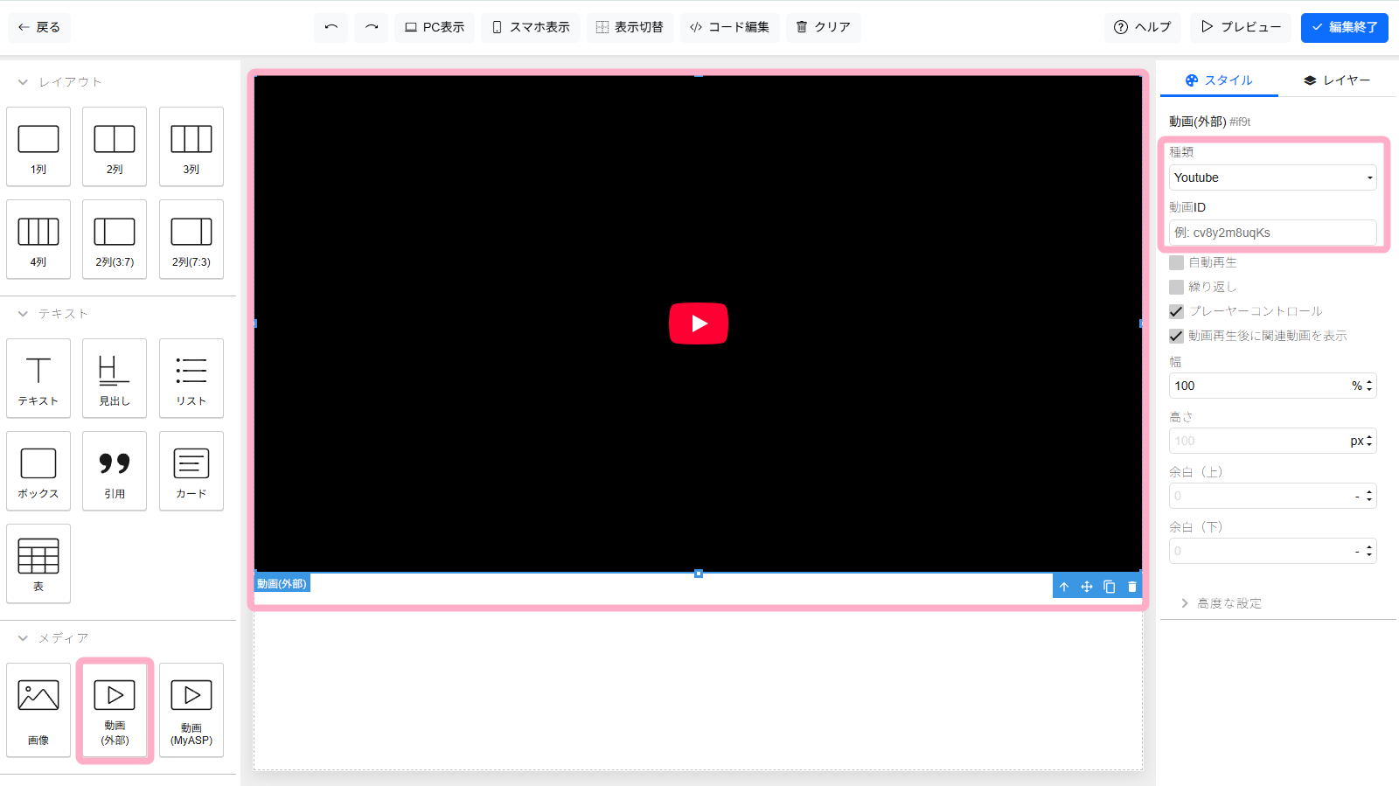The image size is (1399, 786).
Task: Uncheck プレーヤーコントロール checkbox
Action: tap(1177, 311)
